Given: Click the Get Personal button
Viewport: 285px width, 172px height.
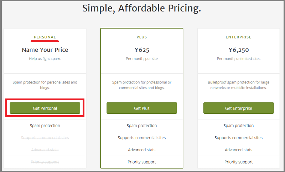Looking at the screenshot, I should point(45,108).
